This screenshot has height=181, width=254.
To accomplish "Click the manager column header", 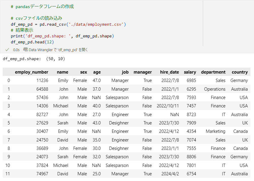I will point(143,72).
